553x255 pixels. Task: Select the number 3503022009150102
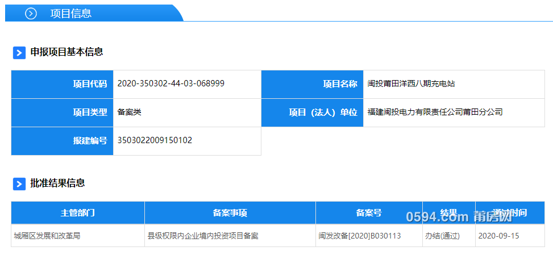(x=155, y=140)
